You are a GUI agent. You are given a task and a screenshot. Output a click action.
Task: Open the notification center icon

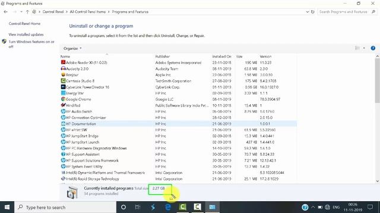[x=370, y=207]
